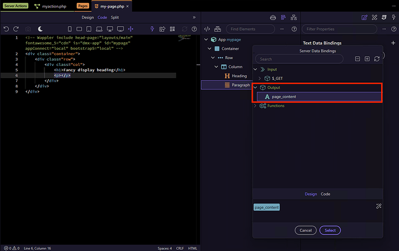Redo the last change

coord(16,29)
